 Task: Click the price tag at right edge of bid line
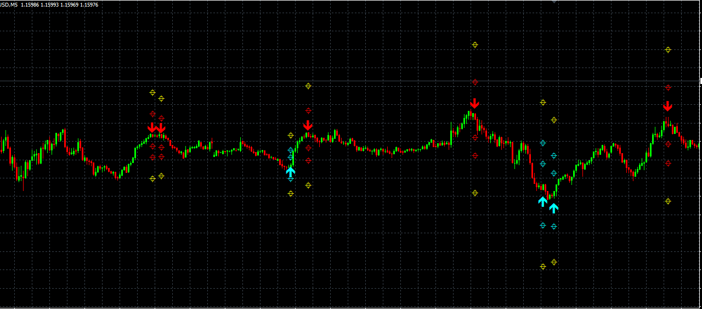(700, 81)
